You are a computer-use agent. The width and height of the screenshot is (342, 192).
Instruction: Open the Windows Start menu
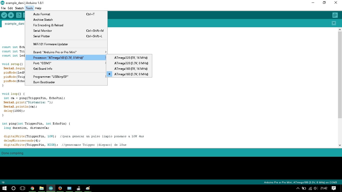(4, 188)
